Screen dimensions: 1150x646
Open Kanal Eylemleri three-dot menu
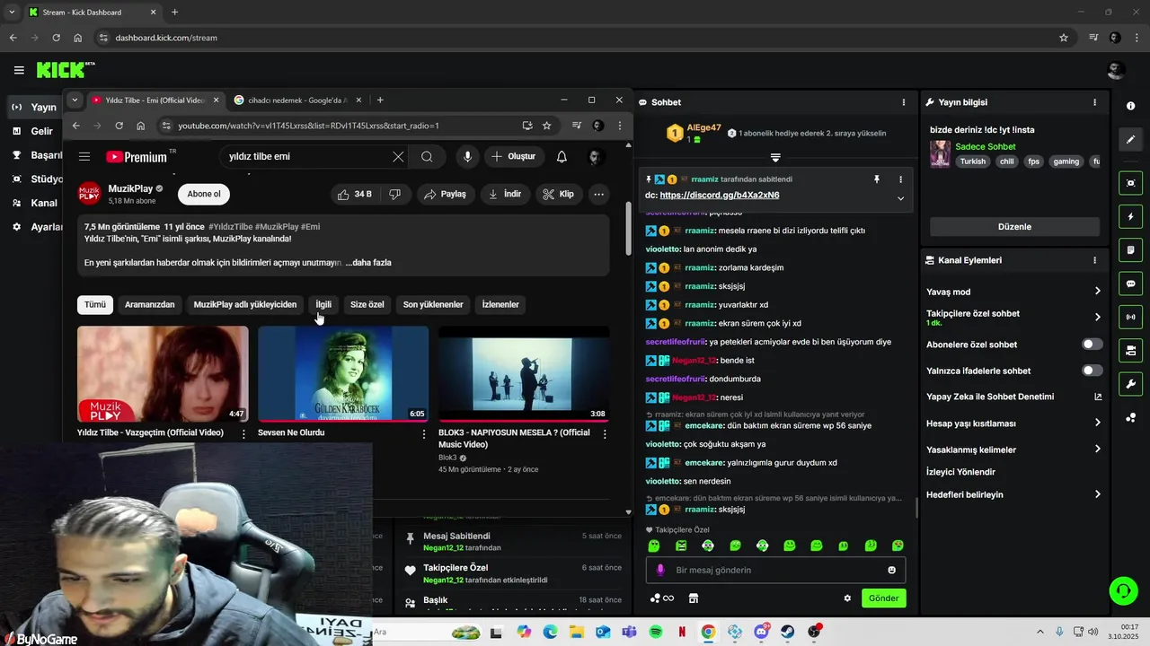point(1094,260)
